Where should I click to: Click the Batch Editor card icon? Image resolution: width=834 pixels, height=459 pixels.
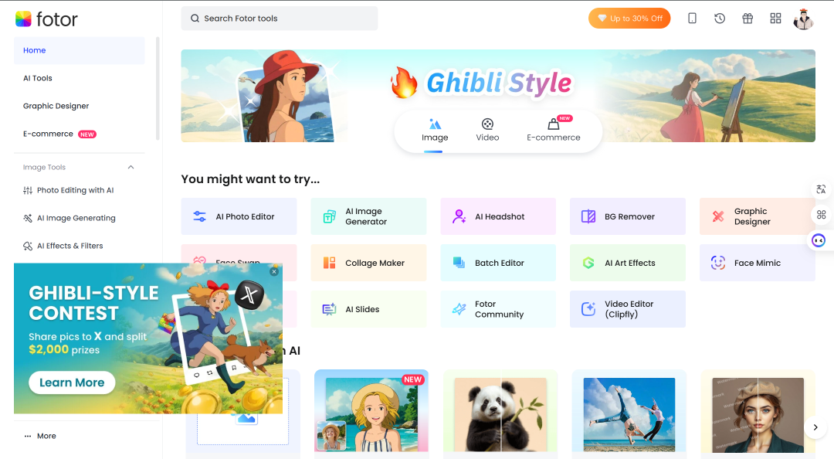click(459, 263)
